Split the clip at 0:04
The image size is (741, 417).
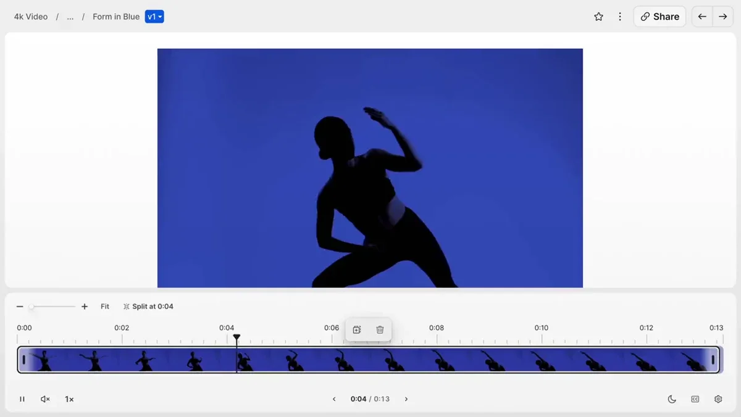click(x=148, y=307)
